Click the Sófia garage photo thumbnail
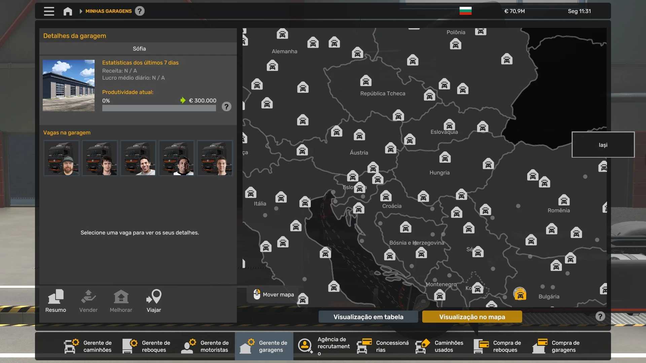The image size is (646, 363). pyautogui.click(x=69, y=85)
